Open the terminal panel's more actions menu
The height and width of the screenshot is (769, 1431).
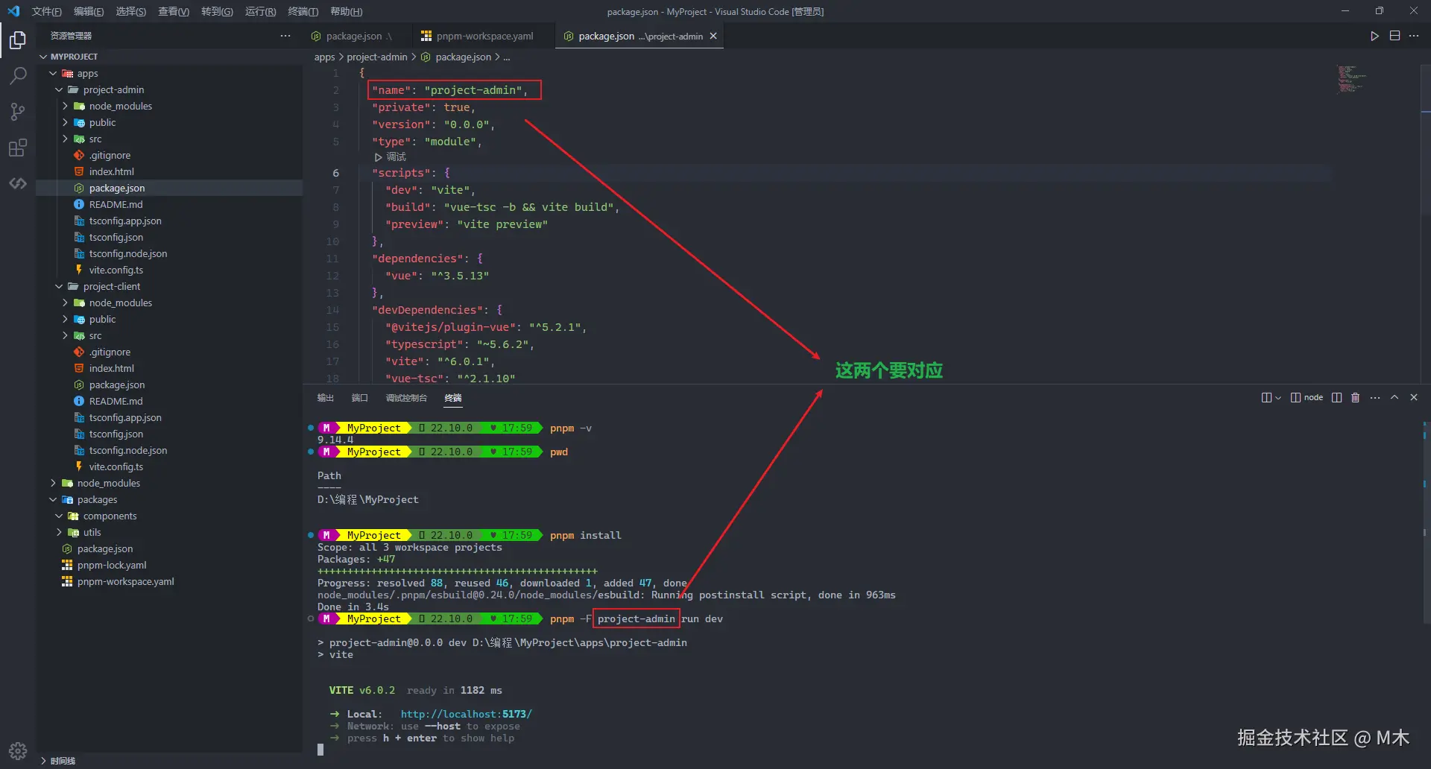(1375, 398)
